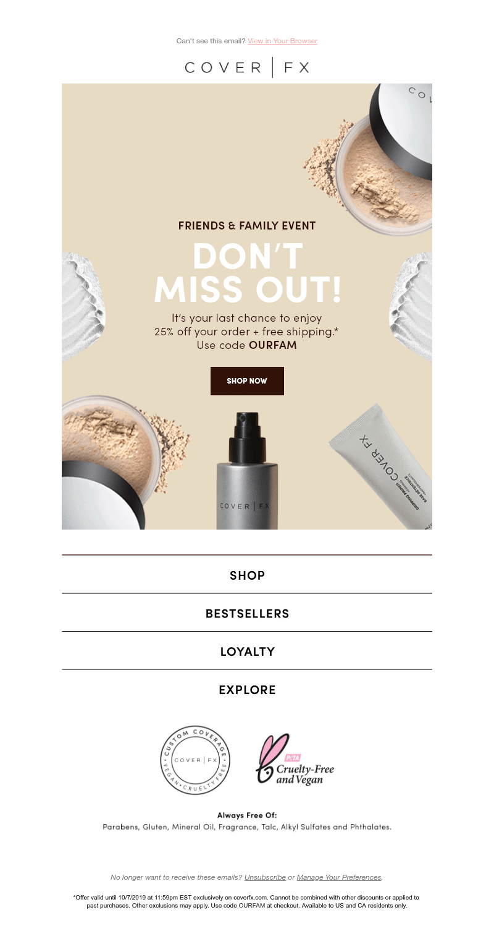Open the SHOP menu item

click(x=247, y=575)
